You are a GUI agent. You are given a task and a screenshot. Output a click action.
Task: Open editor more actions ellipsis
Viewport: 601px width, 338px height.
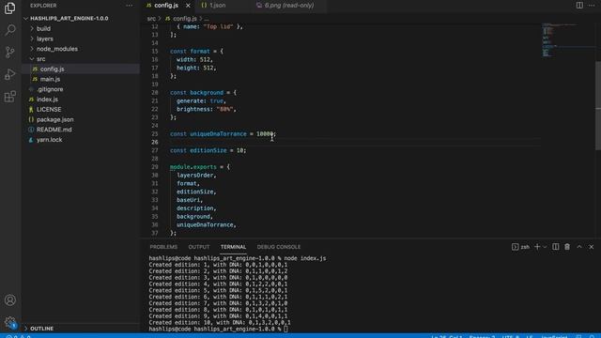click(x=592, y=6)
